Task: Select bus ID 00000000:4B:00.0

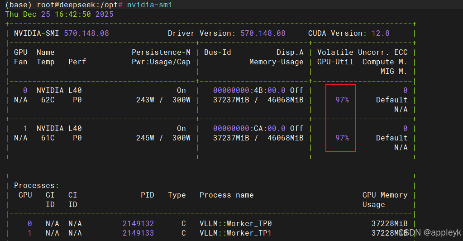Action: 249,90
